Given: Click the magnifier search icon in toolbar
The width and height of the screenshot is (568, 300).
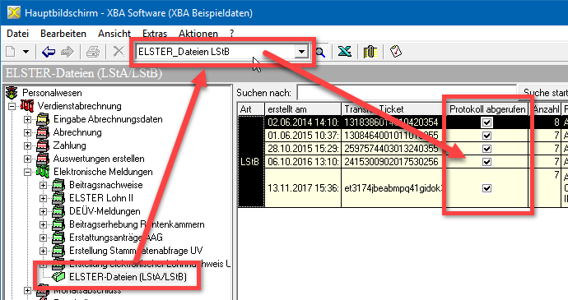Looking at the screenshot, I should pyautogui.click(x=320, y=53).
